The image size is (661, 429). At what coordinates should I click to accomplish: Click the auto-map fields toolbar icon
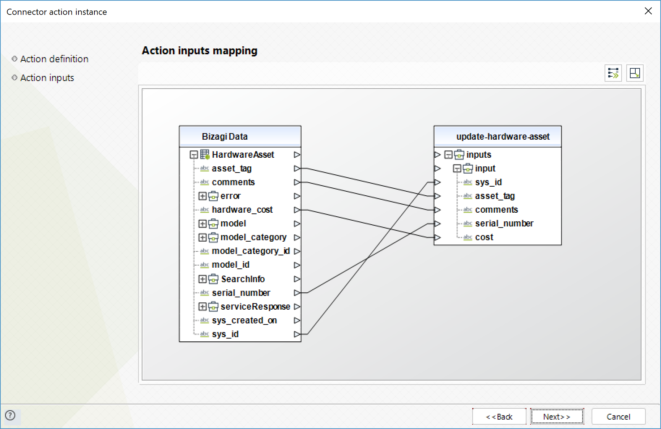(x=613, y=73)
